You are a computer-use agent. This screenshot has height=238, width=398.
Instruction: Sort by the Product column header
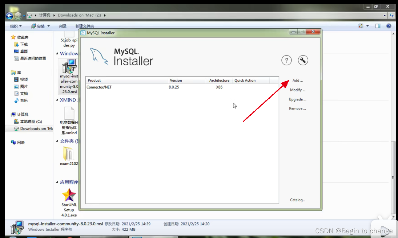[x=127, y=80]
